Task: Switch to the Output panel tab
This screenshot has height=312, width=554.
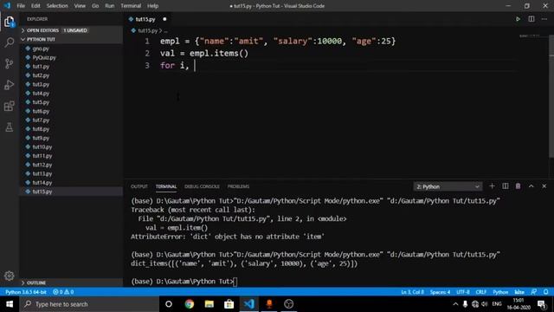Action: click(x=139, y=186)
